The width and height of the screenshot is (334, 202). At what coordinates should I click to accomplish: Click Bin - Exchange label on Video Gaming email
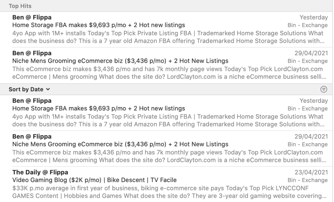(308, 180)
